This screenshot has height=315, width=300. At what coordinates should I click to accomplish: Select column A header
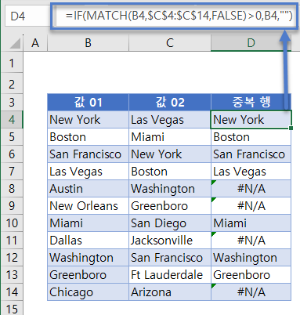[x=35, y=43]
